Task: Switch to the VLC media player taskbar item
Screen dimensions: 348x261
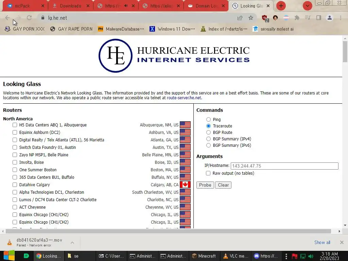Action: (x=235, y=256)
